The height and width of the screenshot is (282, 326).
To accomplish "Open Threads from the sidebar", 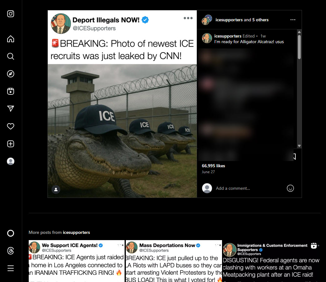I will pyautogui.click(x=11, y=251).
